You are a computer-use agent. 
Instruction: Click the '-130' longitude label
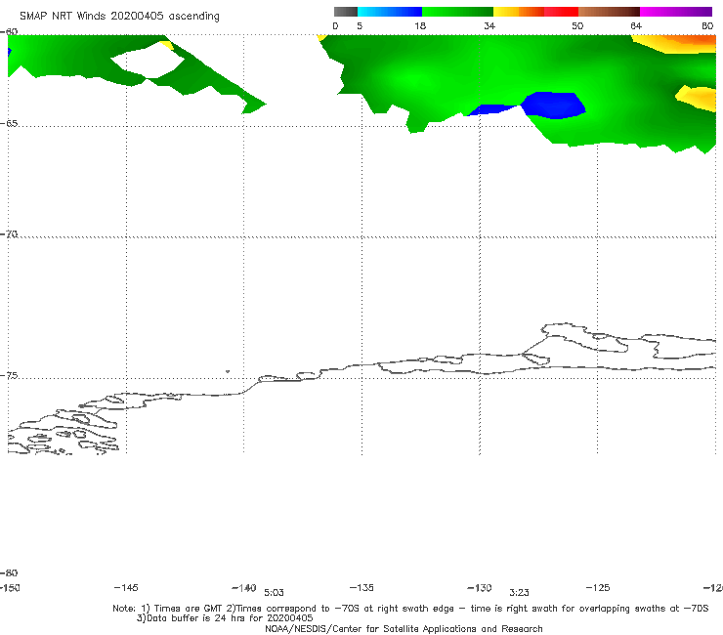click(x=480, y=588)
